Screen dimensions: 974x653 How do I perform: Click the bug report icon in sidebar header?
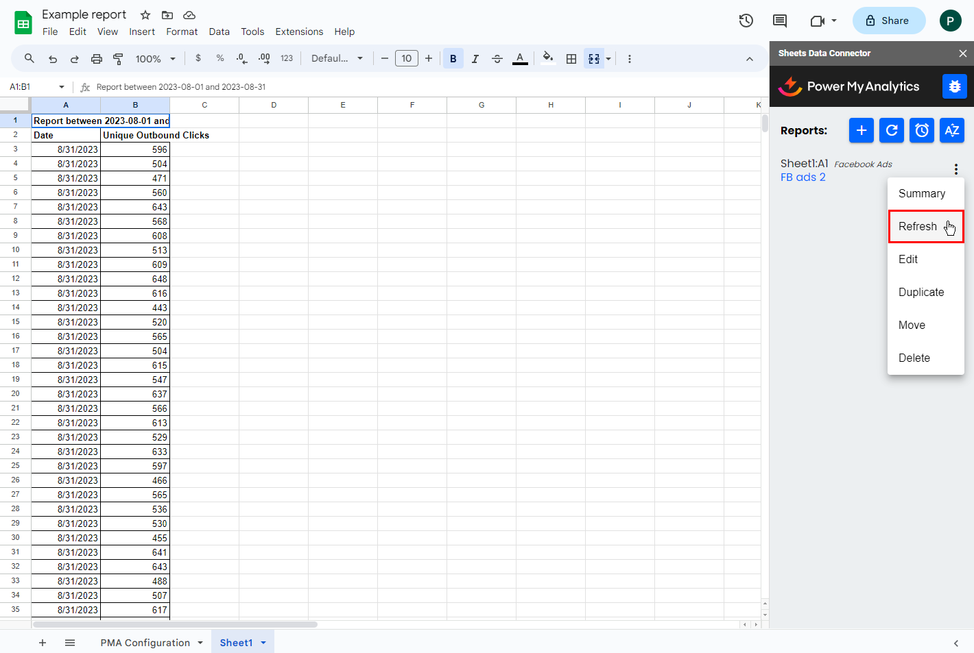pos(954,86)
